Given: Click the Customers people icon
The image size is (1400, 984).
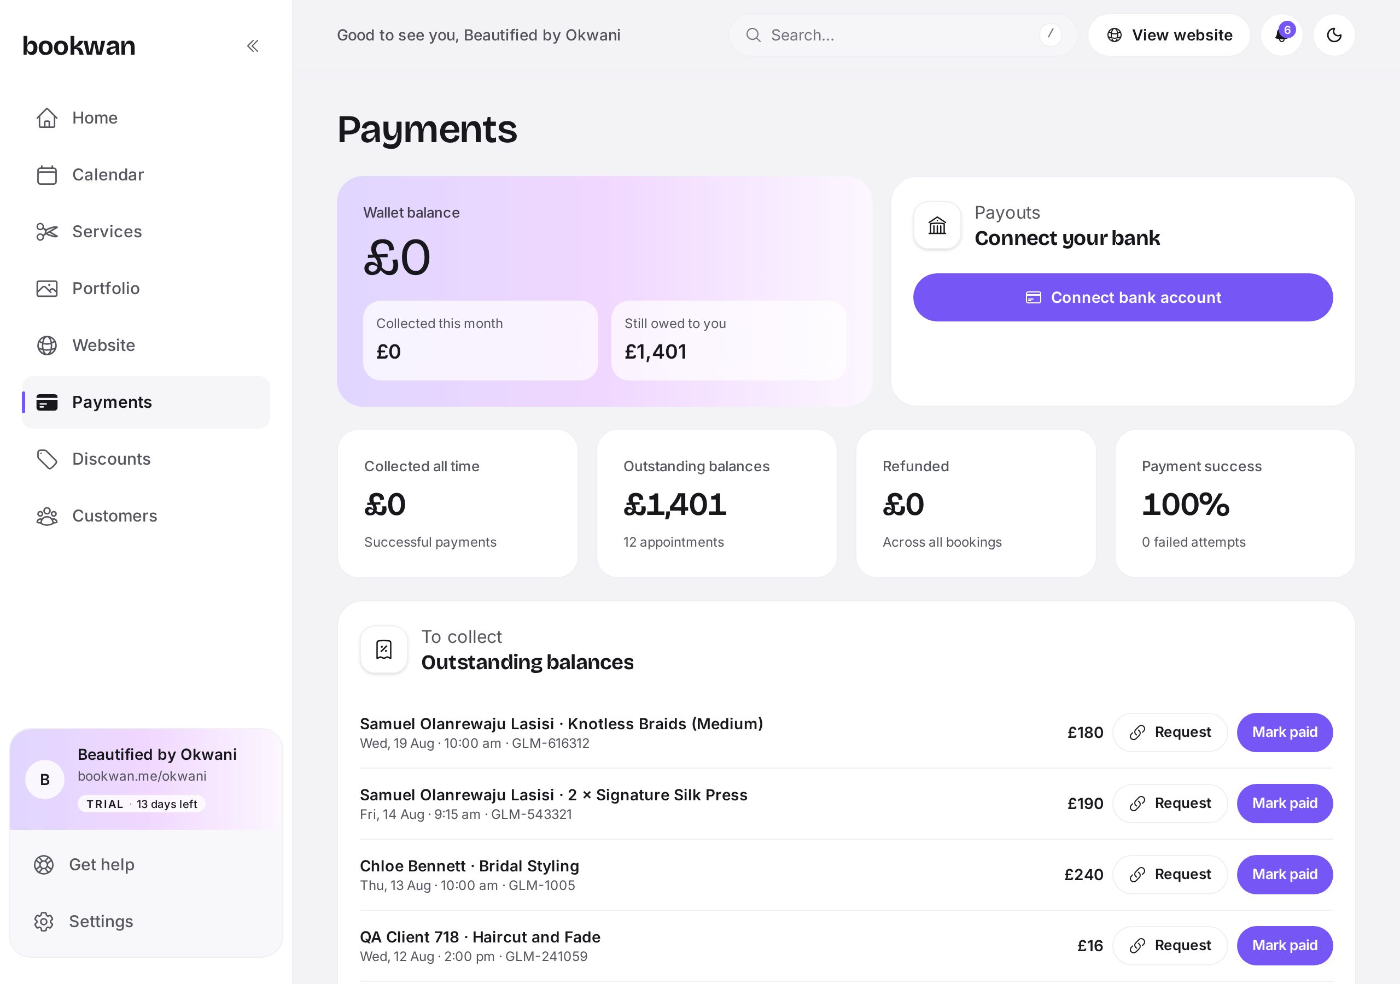Looking at the screenshot, I should 47,517.
